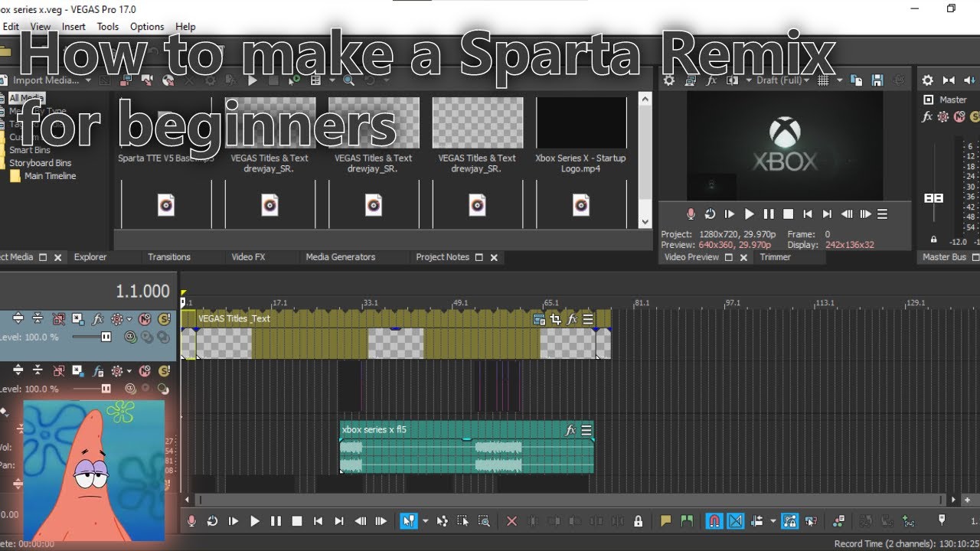Solo first video track

click(x=164, y=319)
